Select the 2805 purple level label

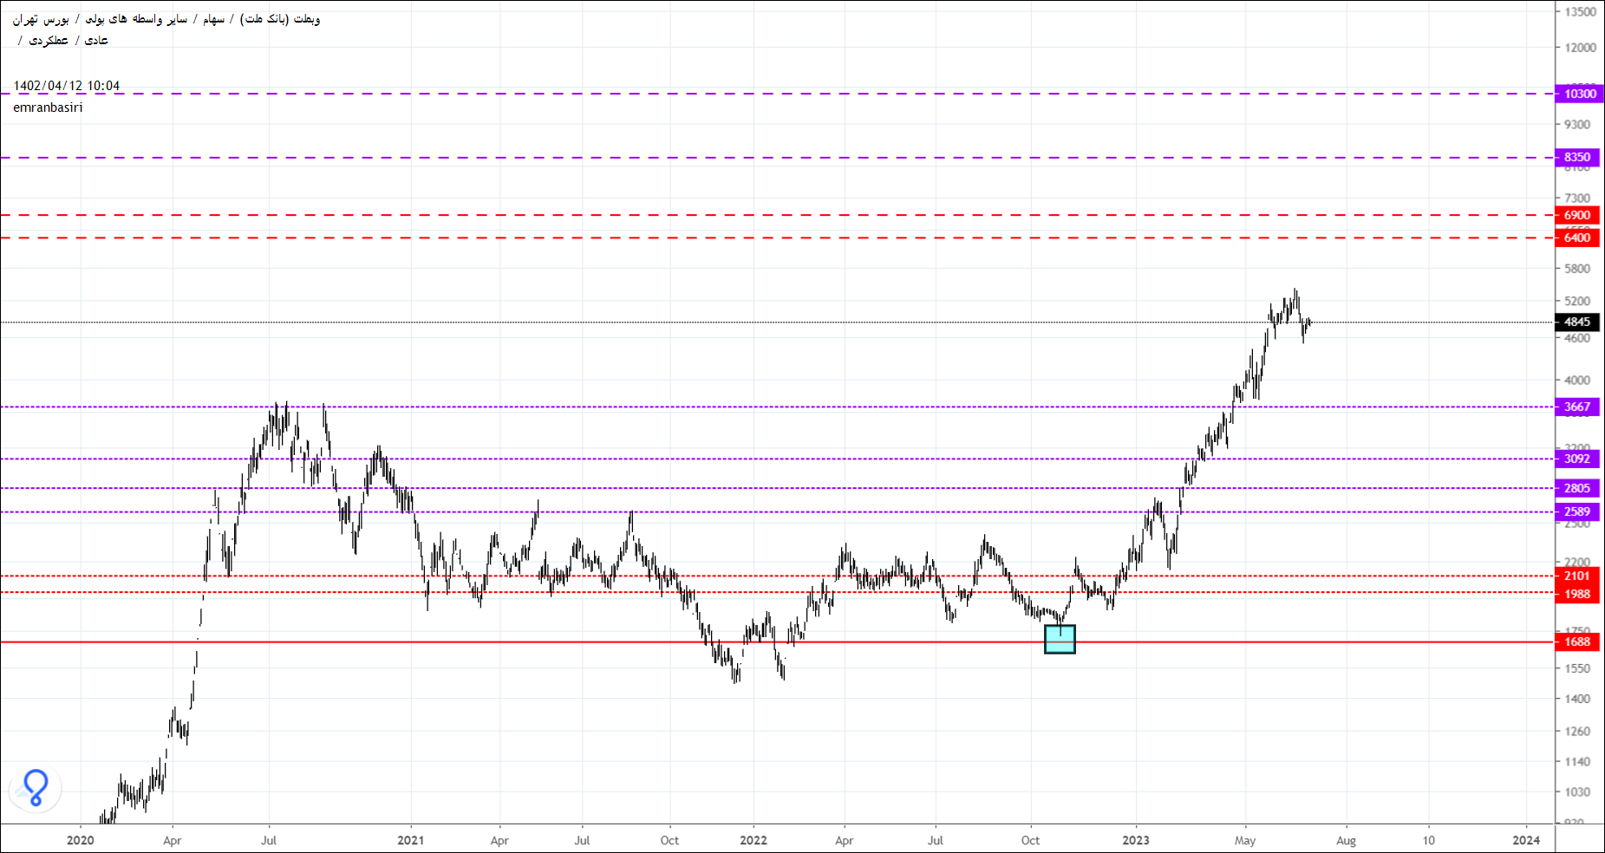tap(1578, 488)
